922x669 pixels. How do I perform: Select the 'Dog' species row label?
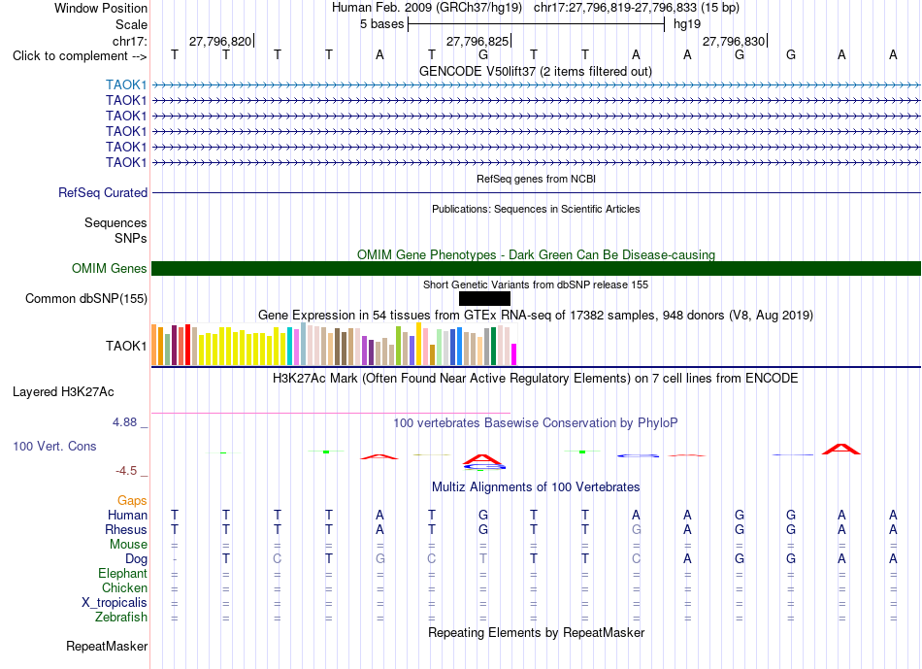(x=136, y=558)
